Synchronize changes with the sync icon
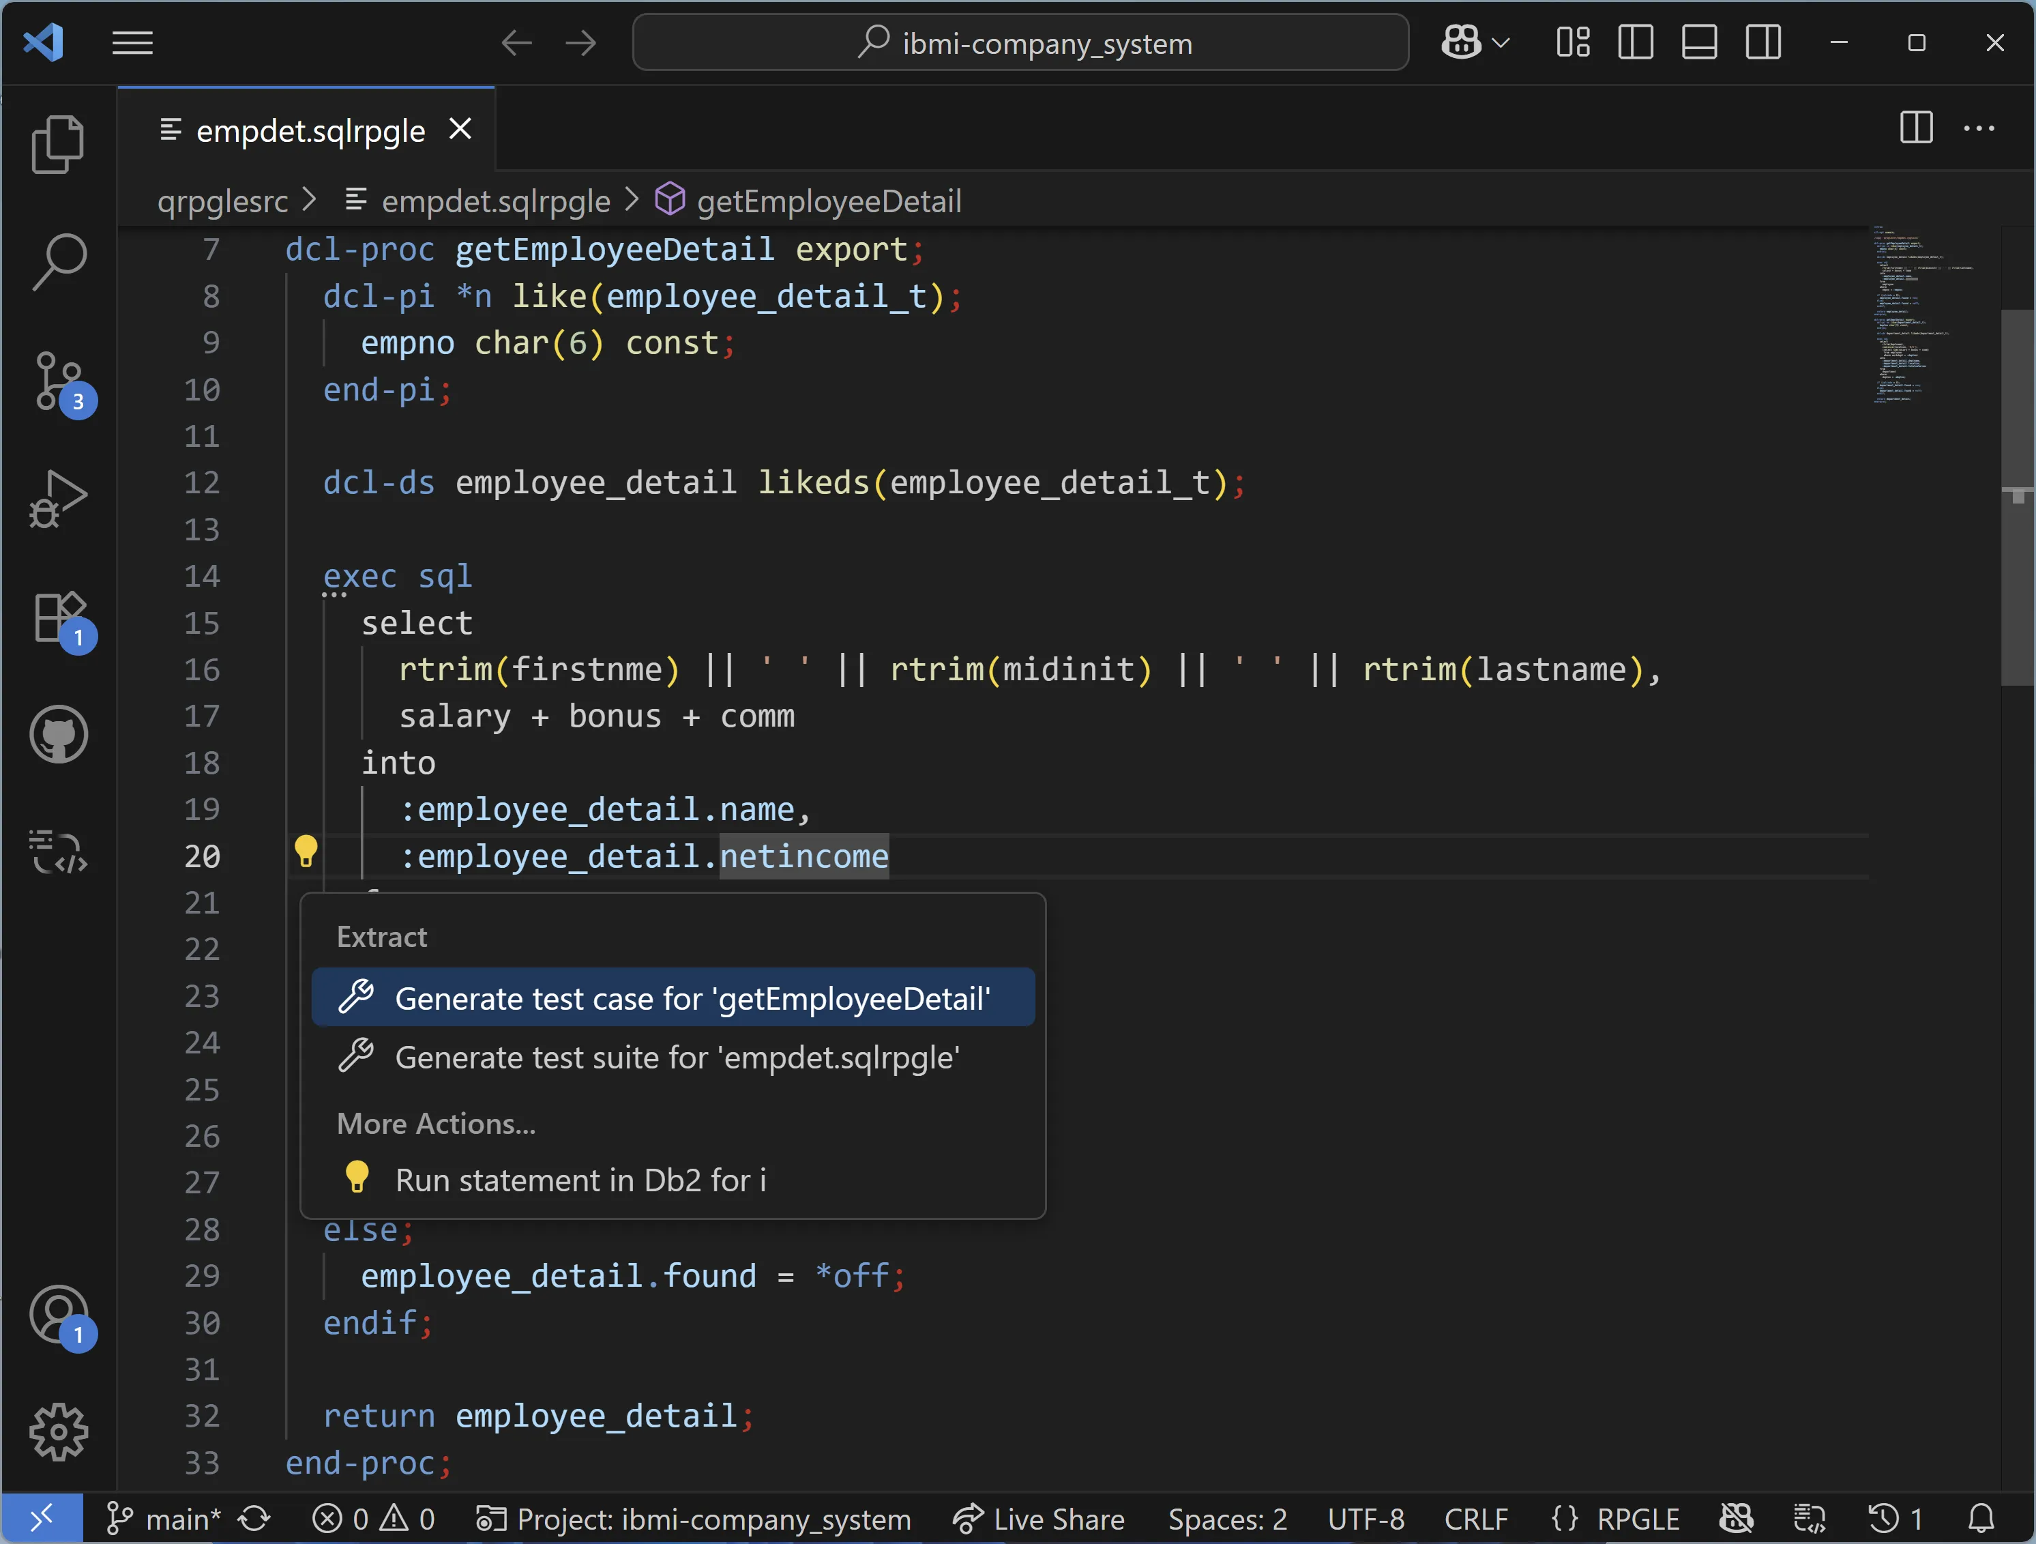This screenshot has height=1544, width=2036. click(254, 1518)
